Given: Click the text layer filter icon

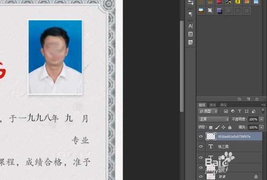Looking at the screenshot, I should [x=240, y=111].
